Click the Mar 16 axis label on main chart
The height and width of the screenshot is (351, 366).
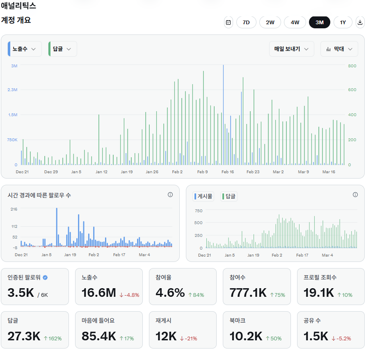click(x=329, y=172)
